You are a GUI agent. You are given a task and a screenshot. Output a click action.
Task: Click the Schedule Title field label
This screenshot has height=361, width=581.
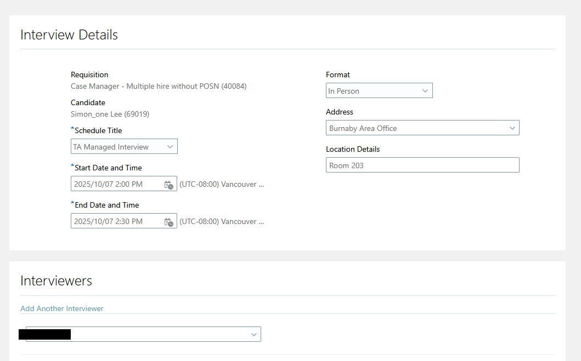pyautogui.click(x=98, y=130)
